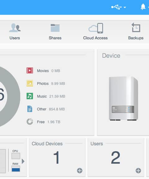149x179 pixels.
Task: Open the Shares folder icon
Action: click(55, 28)
